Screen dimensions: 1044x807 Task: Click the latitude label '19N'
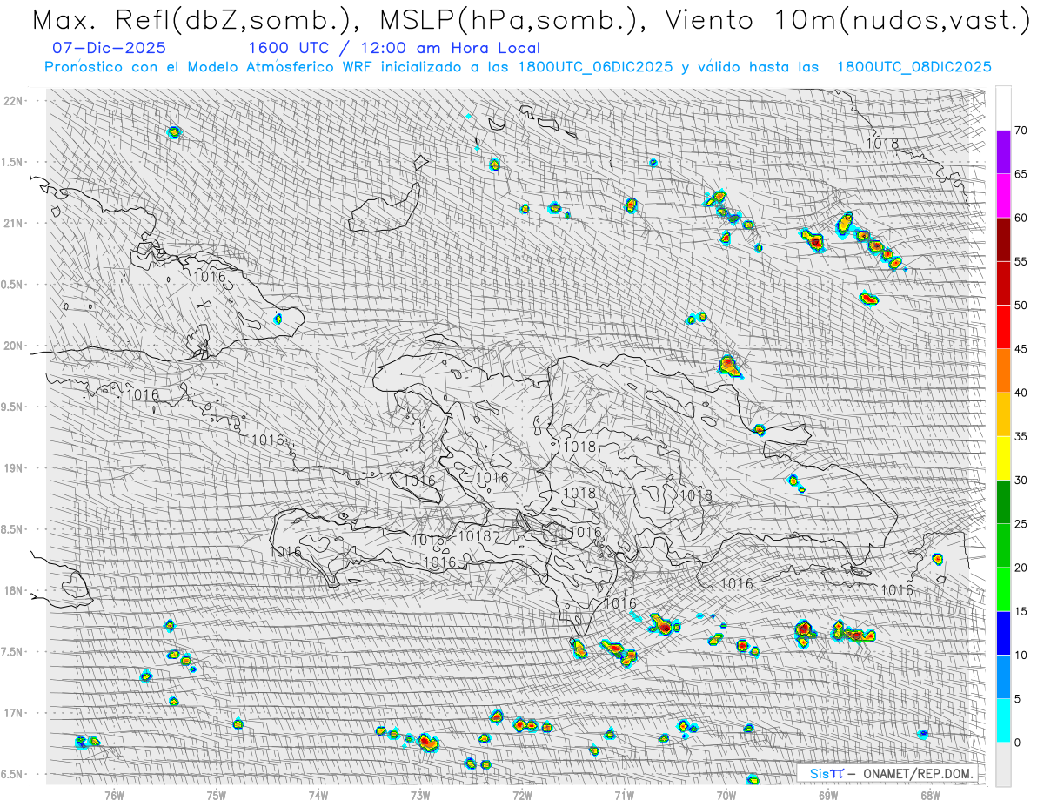[x=14, y=468]
